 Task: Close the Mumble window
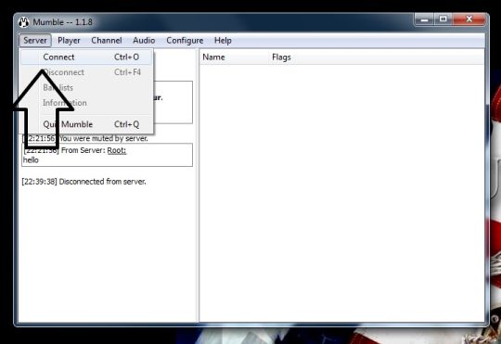point(469,19)
